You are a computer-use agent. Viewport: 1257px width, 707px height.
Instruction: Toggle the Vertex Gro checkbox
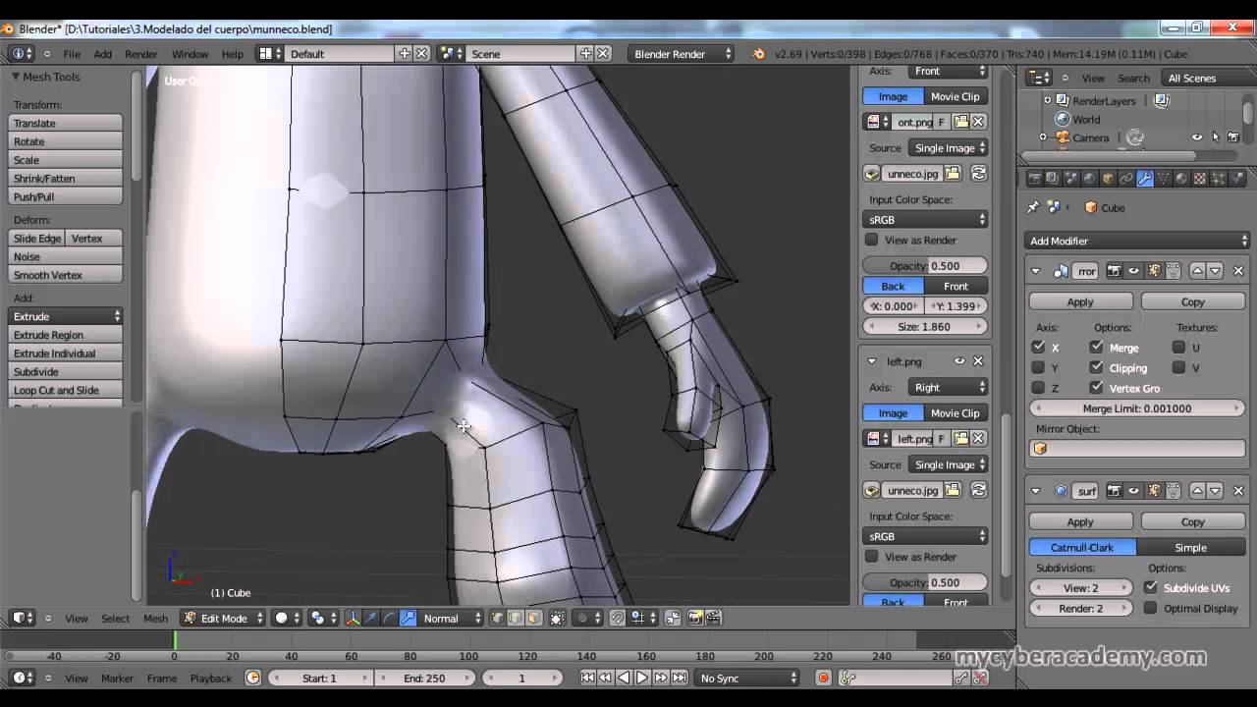click(1096, 388)
